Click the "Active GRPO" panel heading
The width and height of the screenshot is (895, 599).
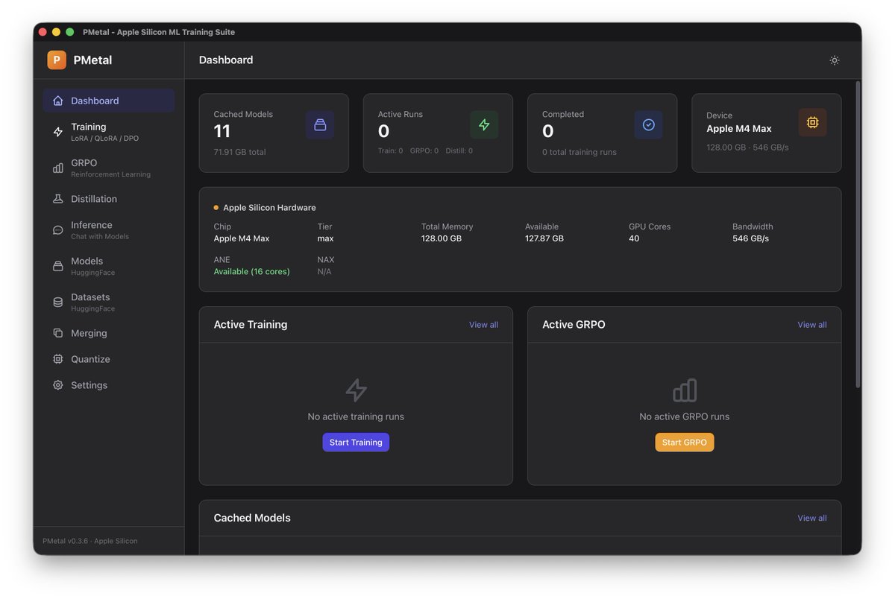[x=574, y=325]
